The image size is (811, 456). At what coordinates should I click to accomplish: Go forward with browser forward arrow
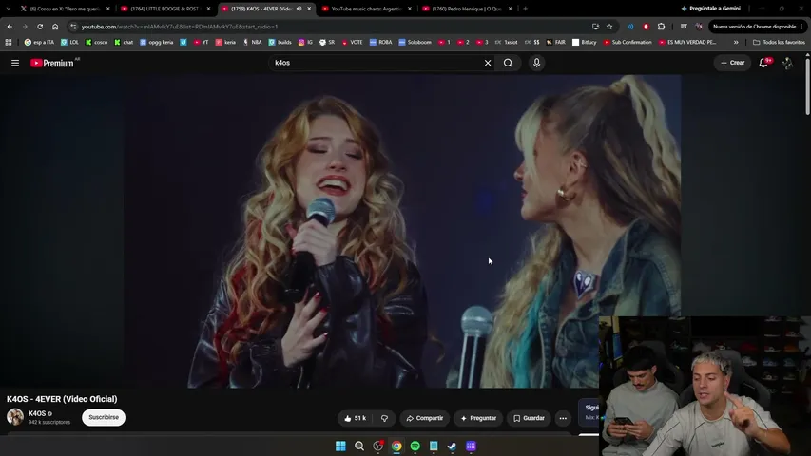(x=25, y=27)
